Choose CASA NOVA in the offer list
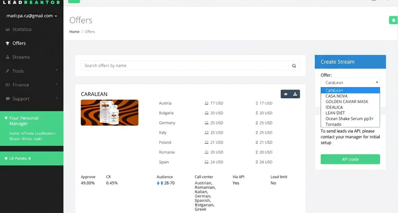The height and width of the screenshot is (213, 398). pyautogui.click(x=350, y=96)
